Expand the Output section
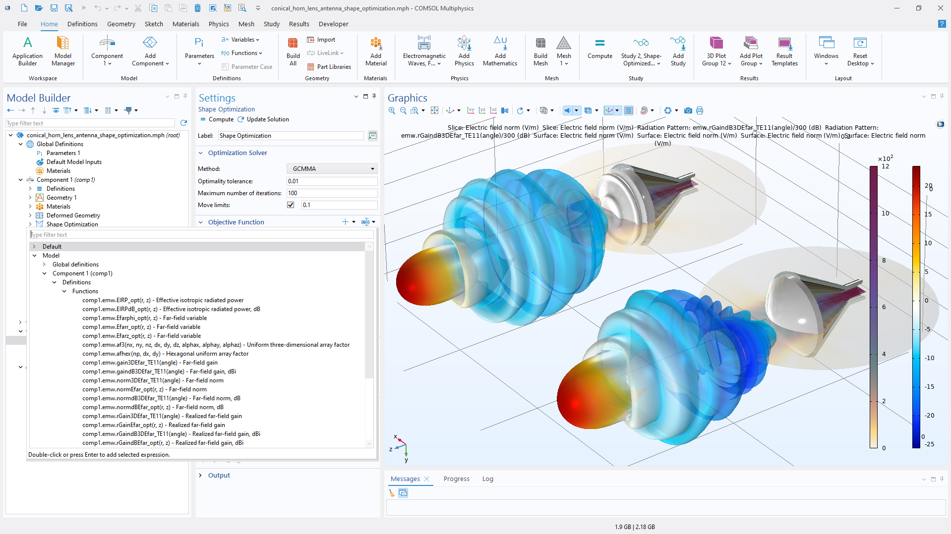Viewport: 951px width, 534px height. (x=201, y=476)
